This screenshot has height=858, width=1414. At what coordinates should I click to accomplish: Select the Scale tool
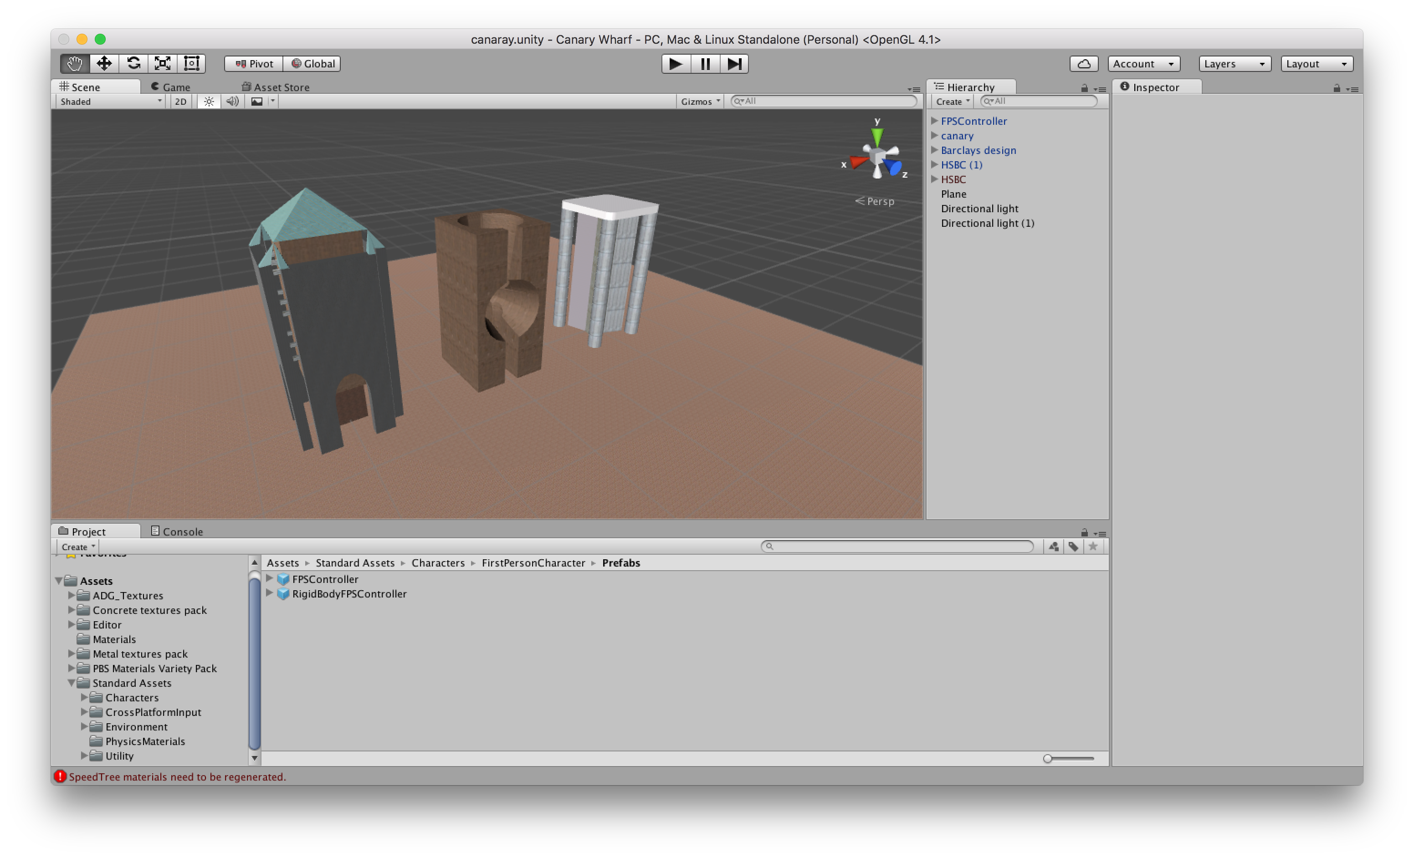point(163,64)
